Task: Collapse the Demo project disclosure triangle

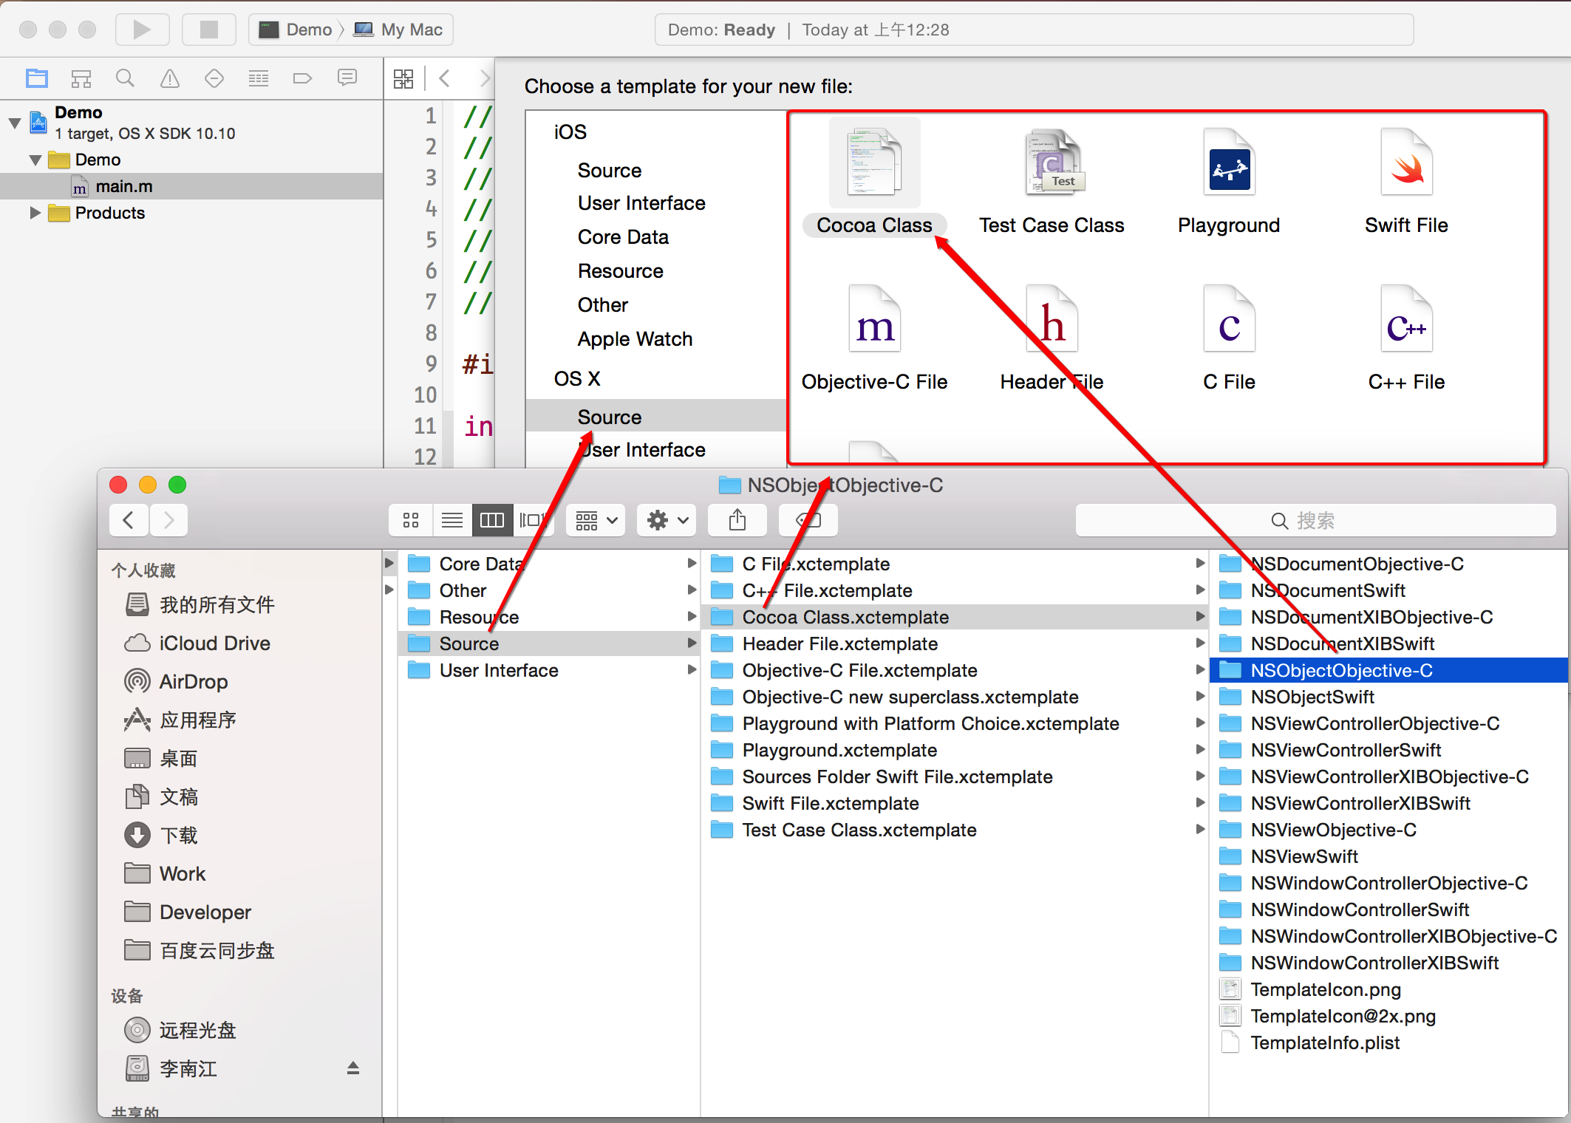Action: pos(15,123)
